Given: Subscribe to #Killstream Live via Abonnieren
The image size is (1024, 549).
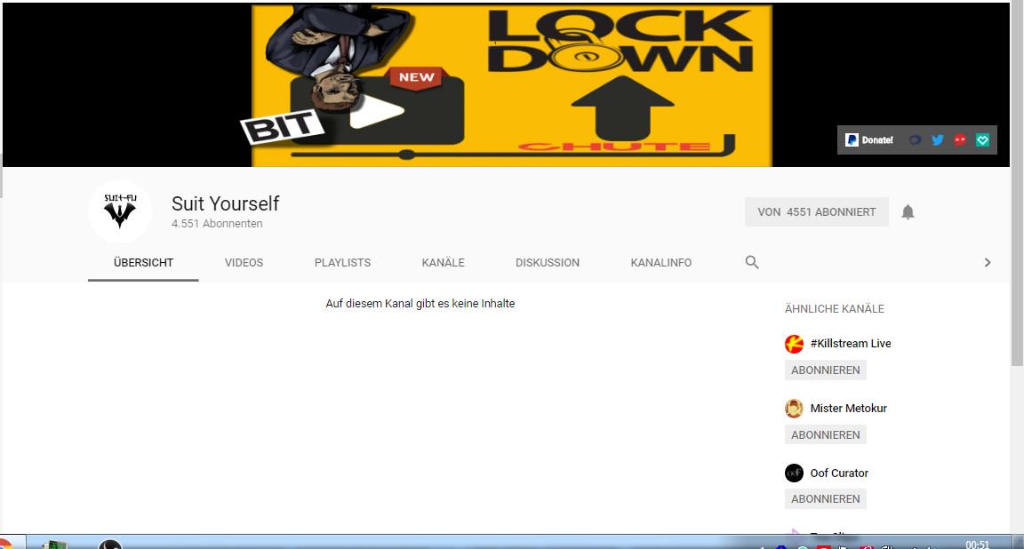Looking at the screenshot, I should click(826, 370).
